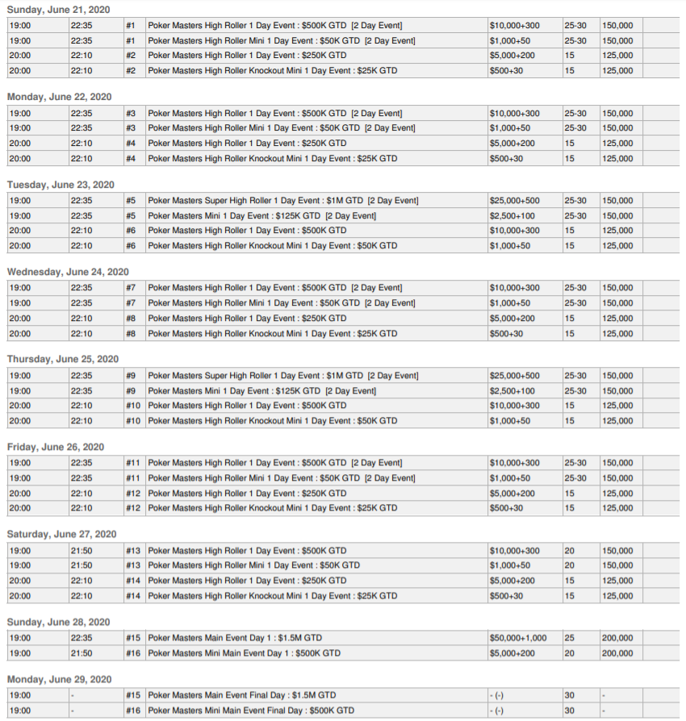
Task: Select event #2 High Roller $250K GTD name
Action: (247, 56)
